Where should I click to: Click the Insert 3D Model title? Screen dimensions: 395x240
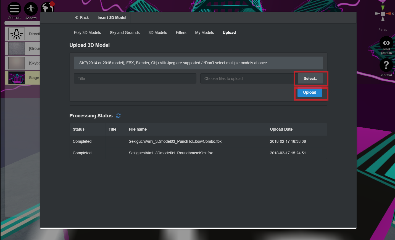(112, 18)
